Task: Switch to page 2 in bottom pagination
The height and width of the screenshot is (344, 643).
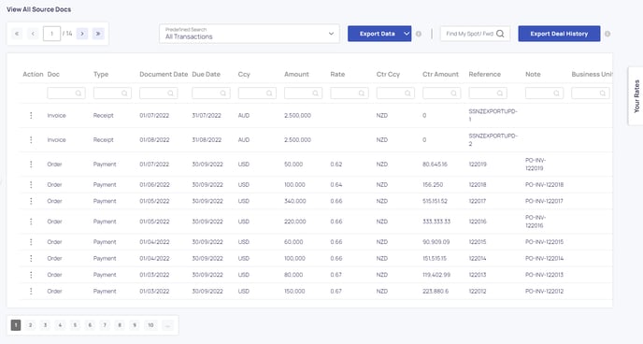Action: [x=30, y=325]
